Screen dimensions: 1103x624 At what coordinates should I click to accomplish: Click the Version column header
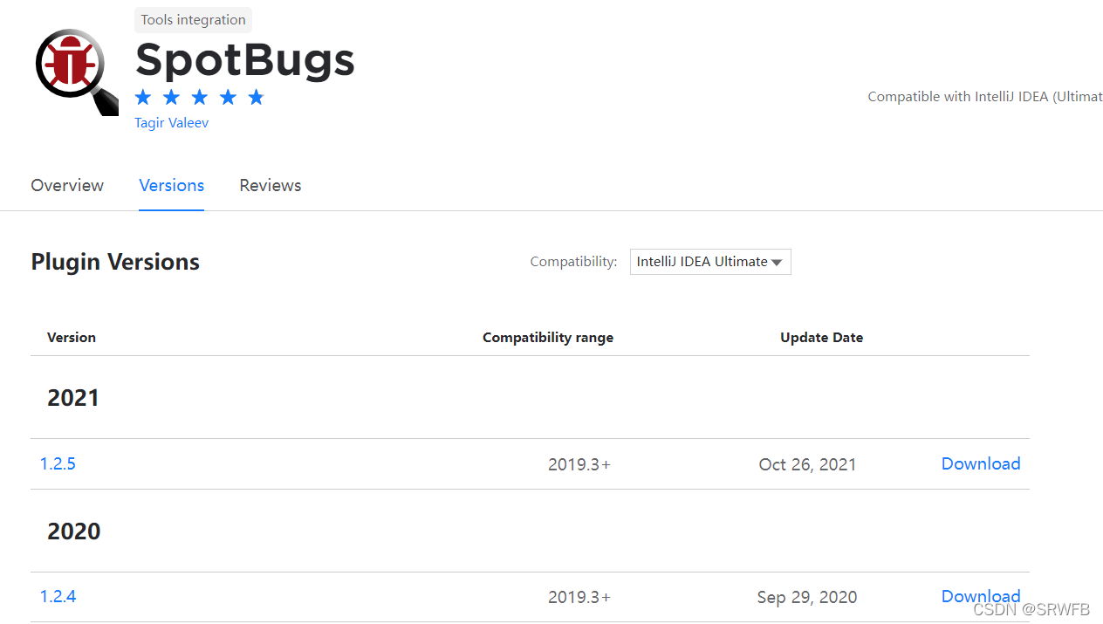coord(72,337)
